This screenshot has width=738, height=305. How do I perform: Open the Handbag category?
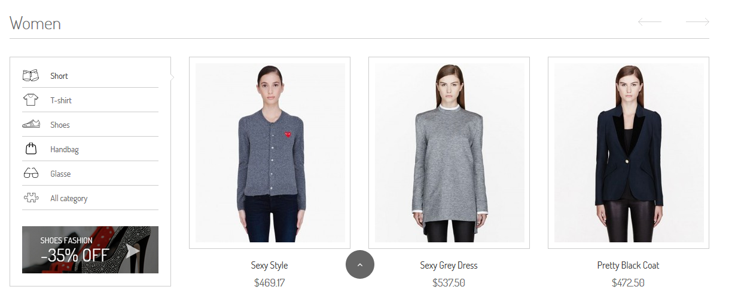click(x=65, y=149)
